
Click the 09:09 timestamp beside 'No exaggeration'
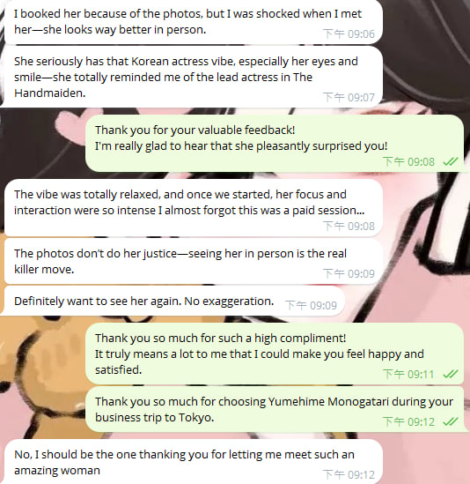[311, 305]
